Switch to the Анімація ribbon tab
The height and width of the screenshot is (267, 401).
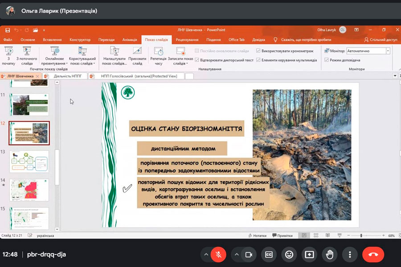[x=130, y=40]
